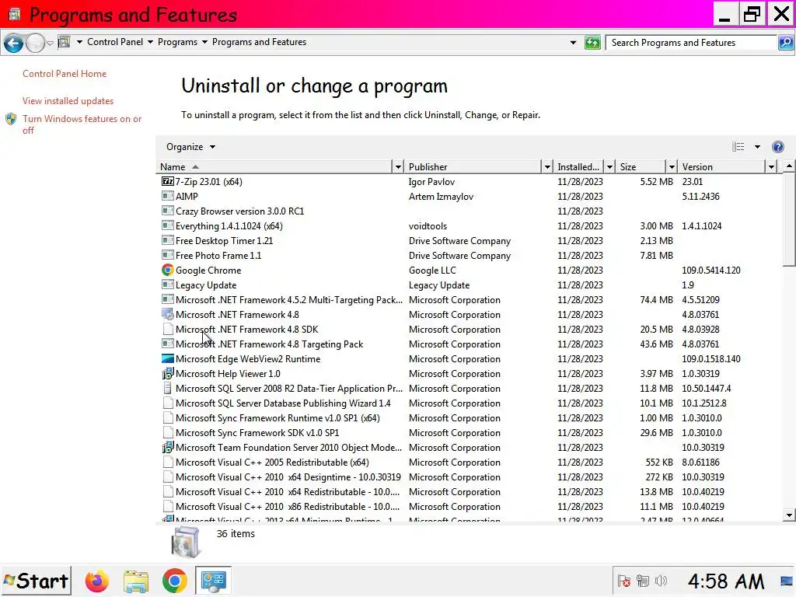Click the Action Center flag tray icon
796x597 pixels.
click(x=624, y=581)
